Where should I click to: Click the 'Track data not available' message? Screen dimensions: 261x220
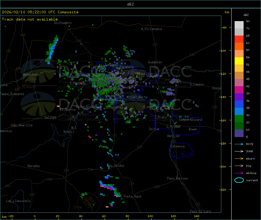(x=30, y=19)
